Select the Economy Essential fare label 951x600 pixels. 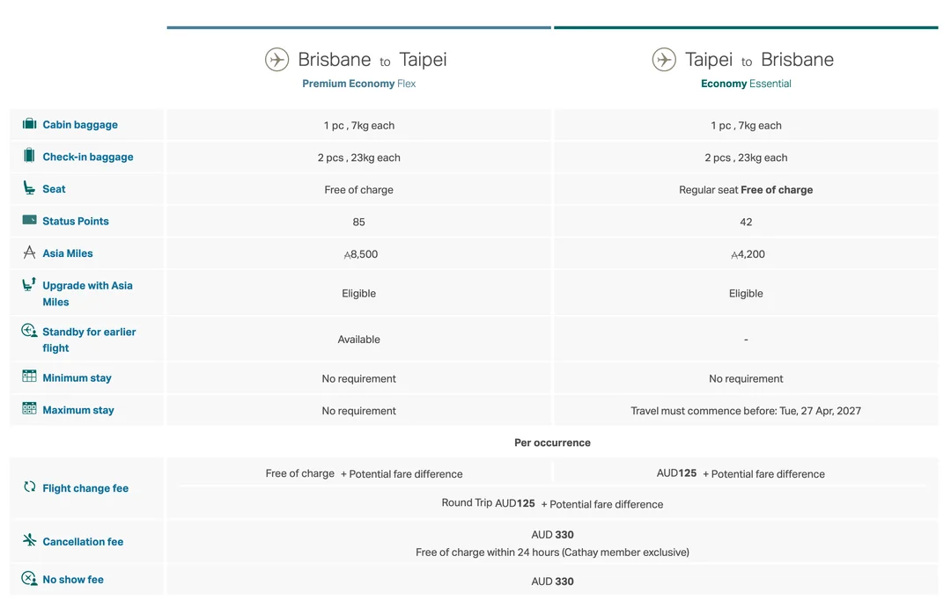[x=746, y=84]
